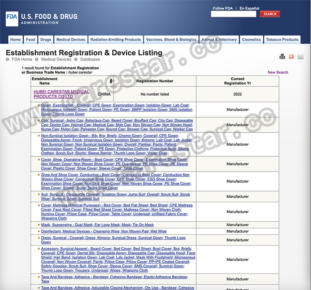Go to Medical Devices breadcrumb

tap(56, 59)
